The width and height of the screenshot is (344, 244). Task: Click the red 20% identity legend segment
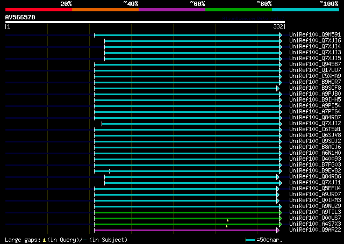pos(39,10)
